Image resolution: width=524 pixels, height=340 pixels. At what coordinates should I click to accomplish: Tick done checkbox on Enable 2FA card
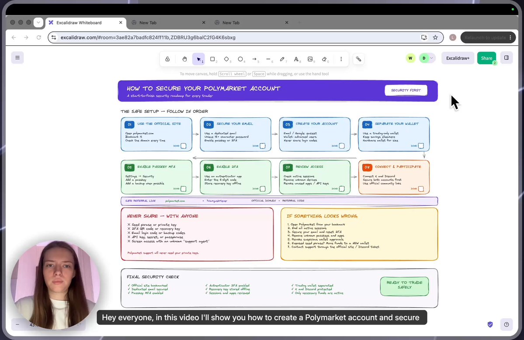[263, 189]
